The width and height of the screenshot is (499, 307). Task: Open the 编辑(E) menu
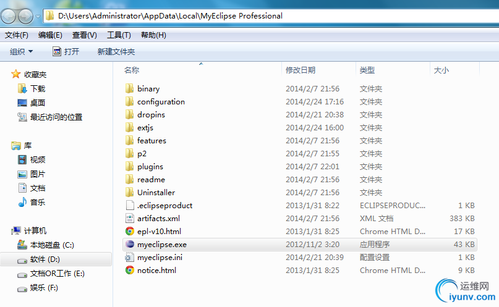click(50, 35)
